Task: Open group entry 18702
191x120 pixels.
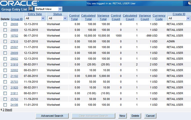Action: (x=14, y=36)
